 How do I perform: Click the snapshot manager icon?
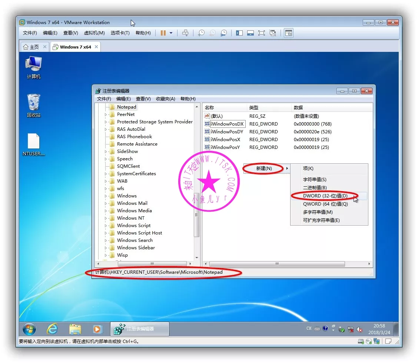[223, 33]
